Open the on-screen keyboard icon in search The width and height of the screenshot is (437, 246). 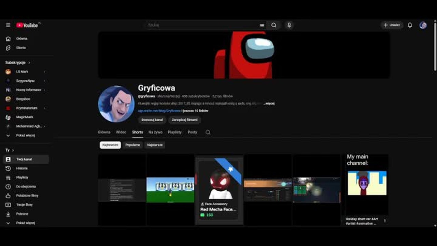click(x=262, y=25)
